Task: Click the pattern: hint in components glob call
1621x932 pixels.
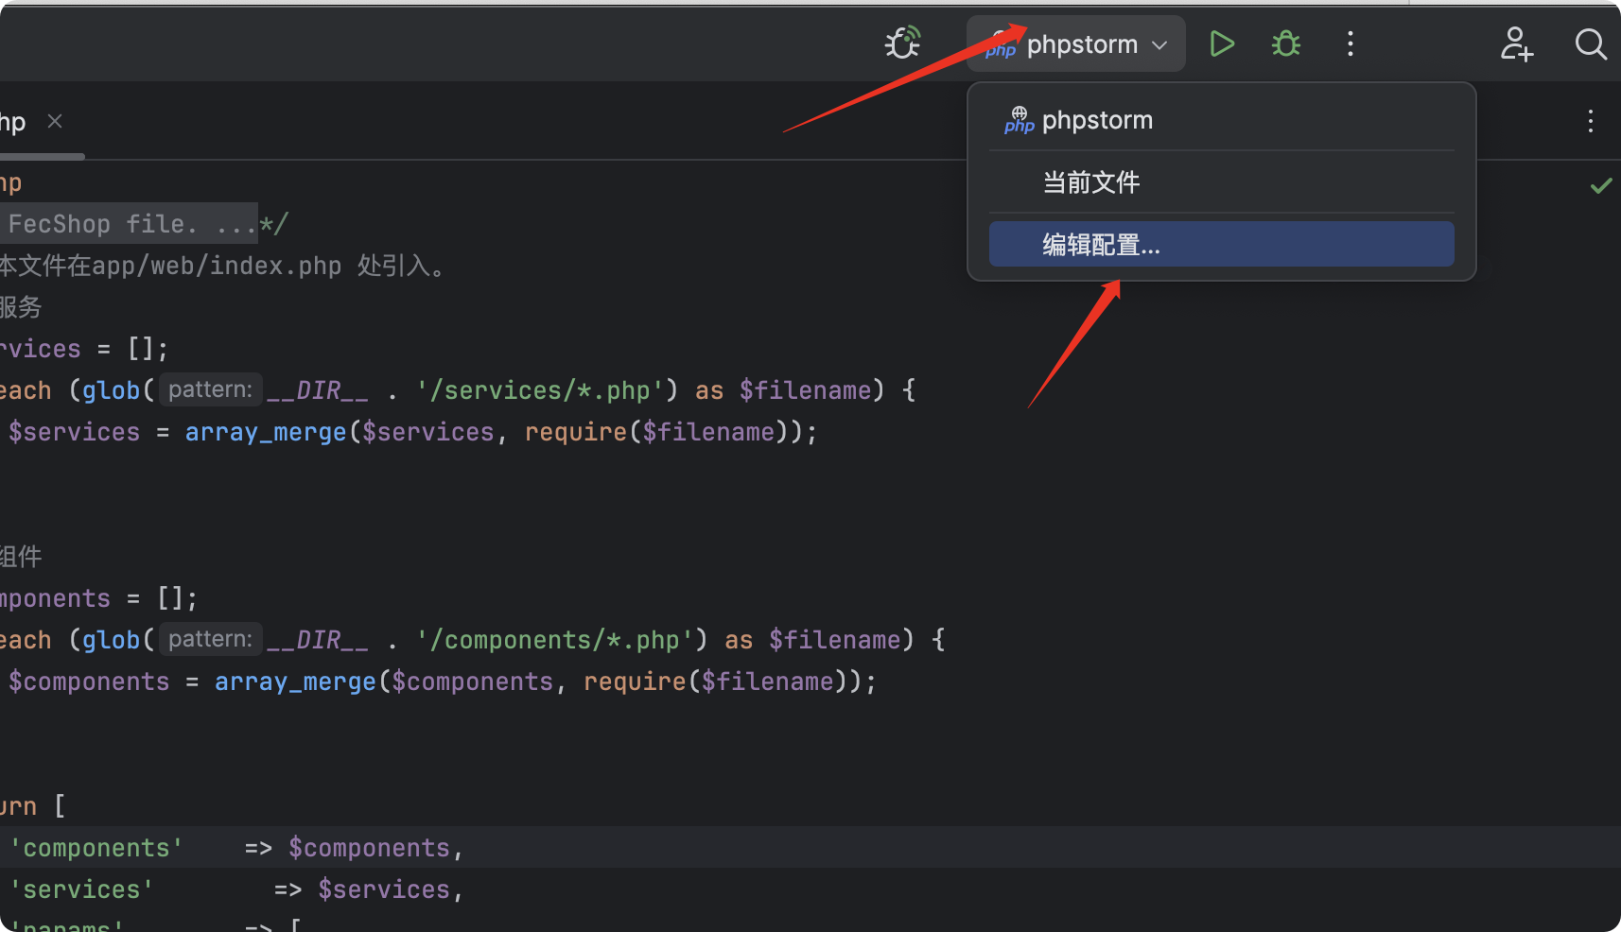Action: pos(210,639)
